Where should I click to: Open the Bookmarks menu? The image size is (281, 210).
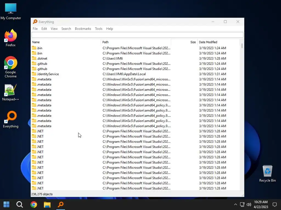pos(83,28)
